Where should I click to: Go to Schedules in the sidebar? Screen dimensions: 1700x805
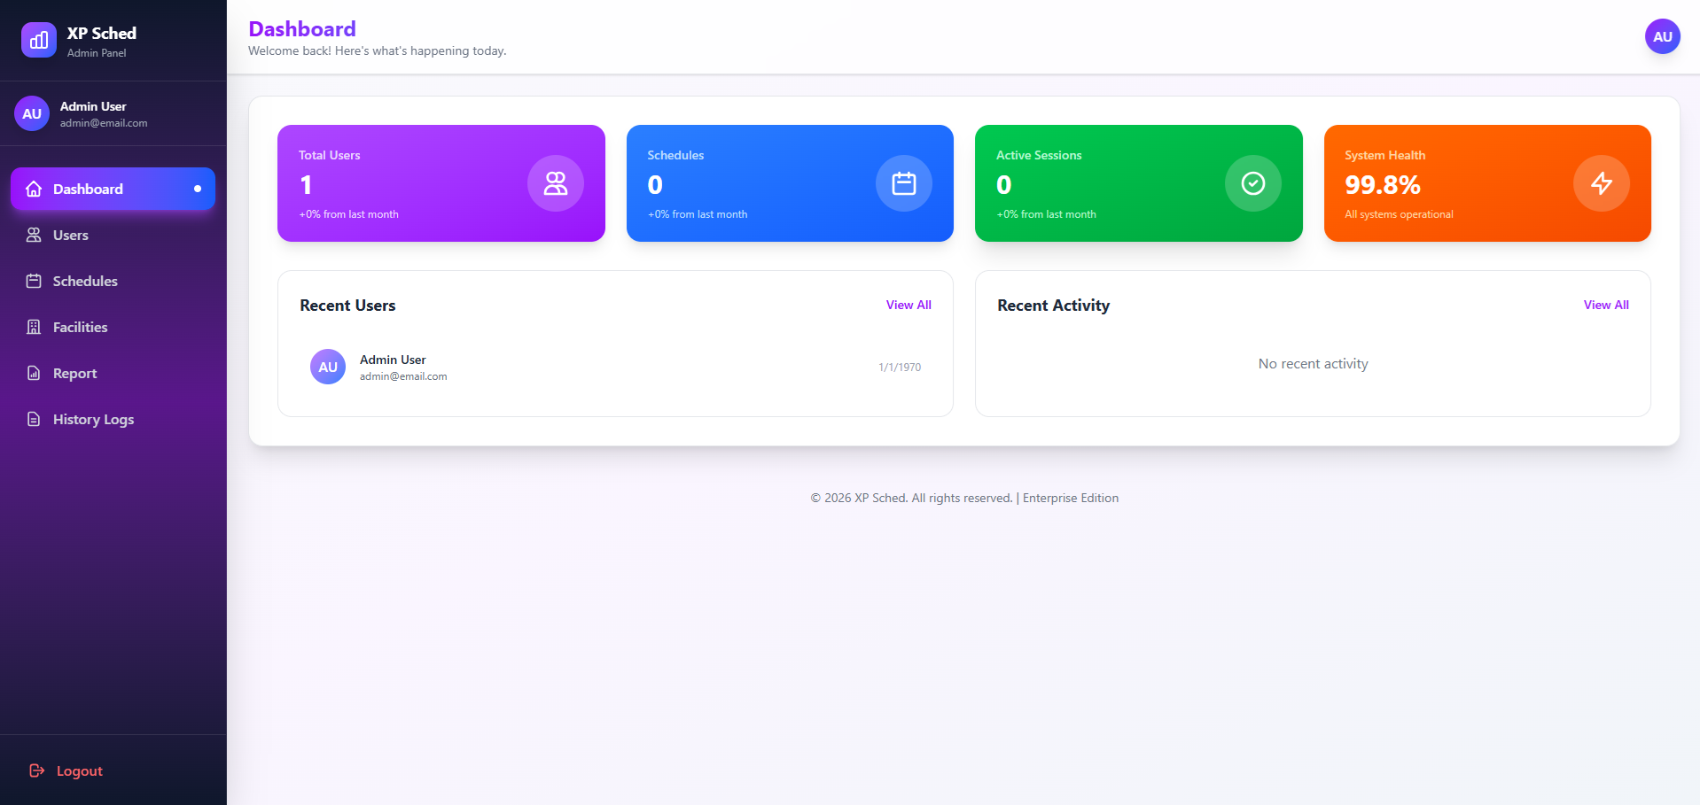tap(85, 281)
